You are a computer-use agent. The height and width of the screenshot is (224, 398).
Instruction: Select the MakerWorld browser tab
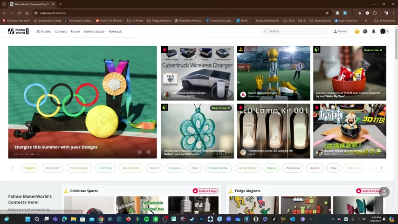click(32, 4)
